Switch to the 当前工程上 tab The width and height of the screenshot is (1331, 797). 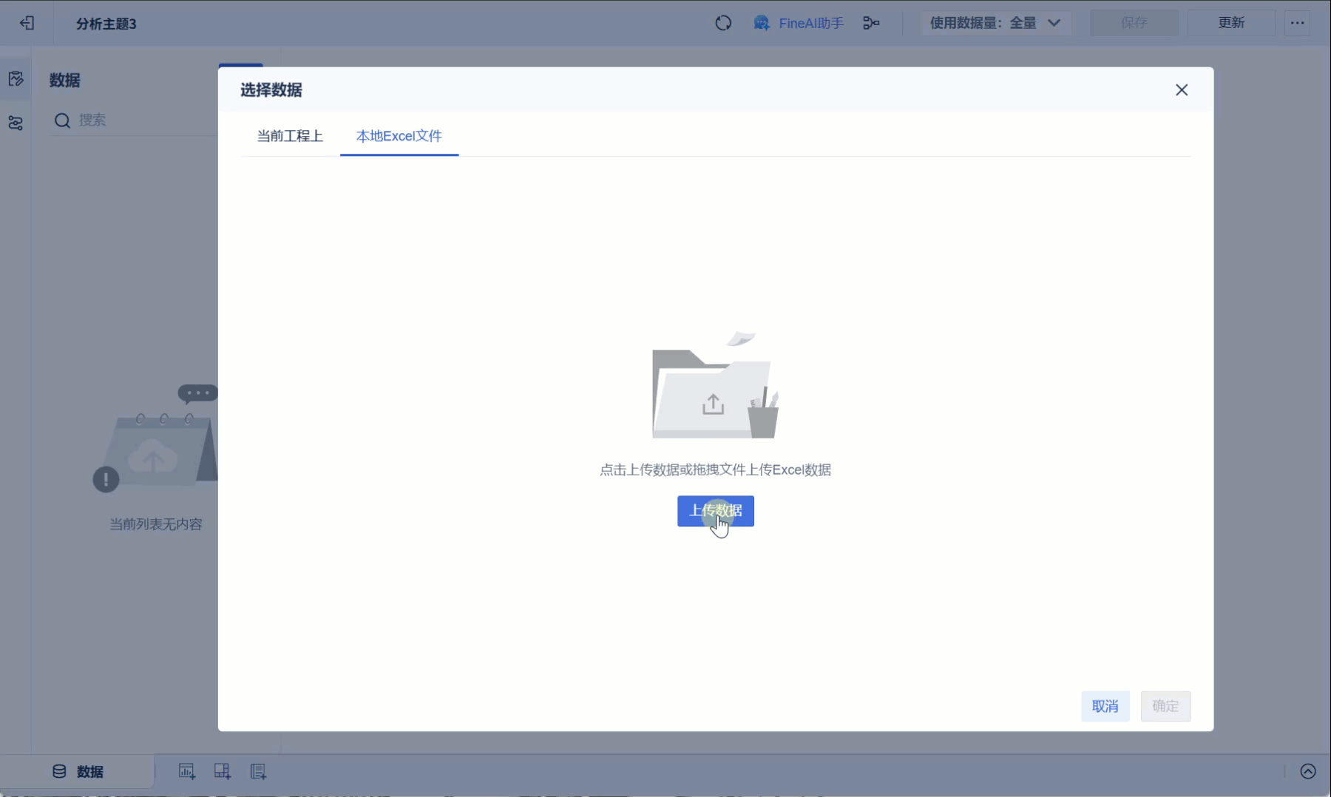289,136
